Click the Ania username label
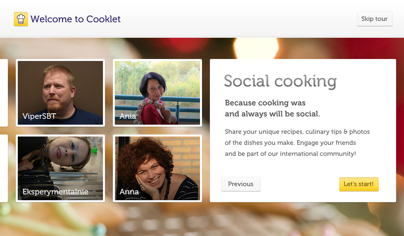This screenshot has height=236, width=404. 128,116
